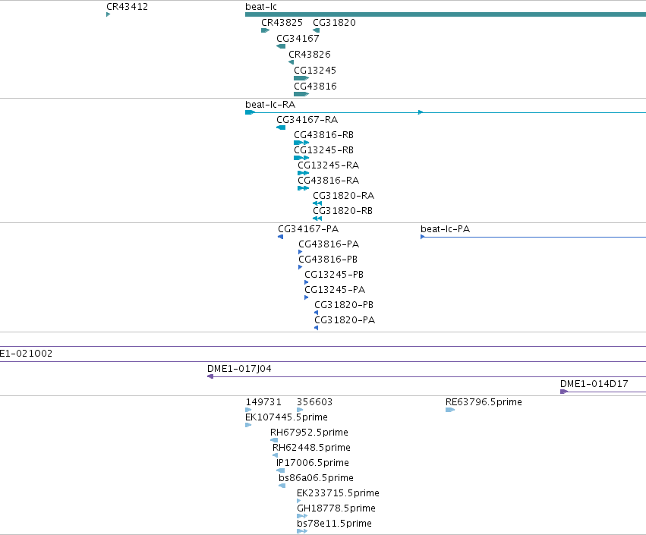Click the CR43412 gene label
The height and width of the screenshot is (535, 646).
click(x=127, y=7)
